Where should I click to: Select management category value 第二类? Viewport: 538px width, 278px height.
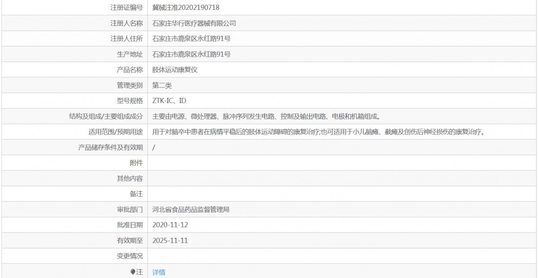click(162, 85)
